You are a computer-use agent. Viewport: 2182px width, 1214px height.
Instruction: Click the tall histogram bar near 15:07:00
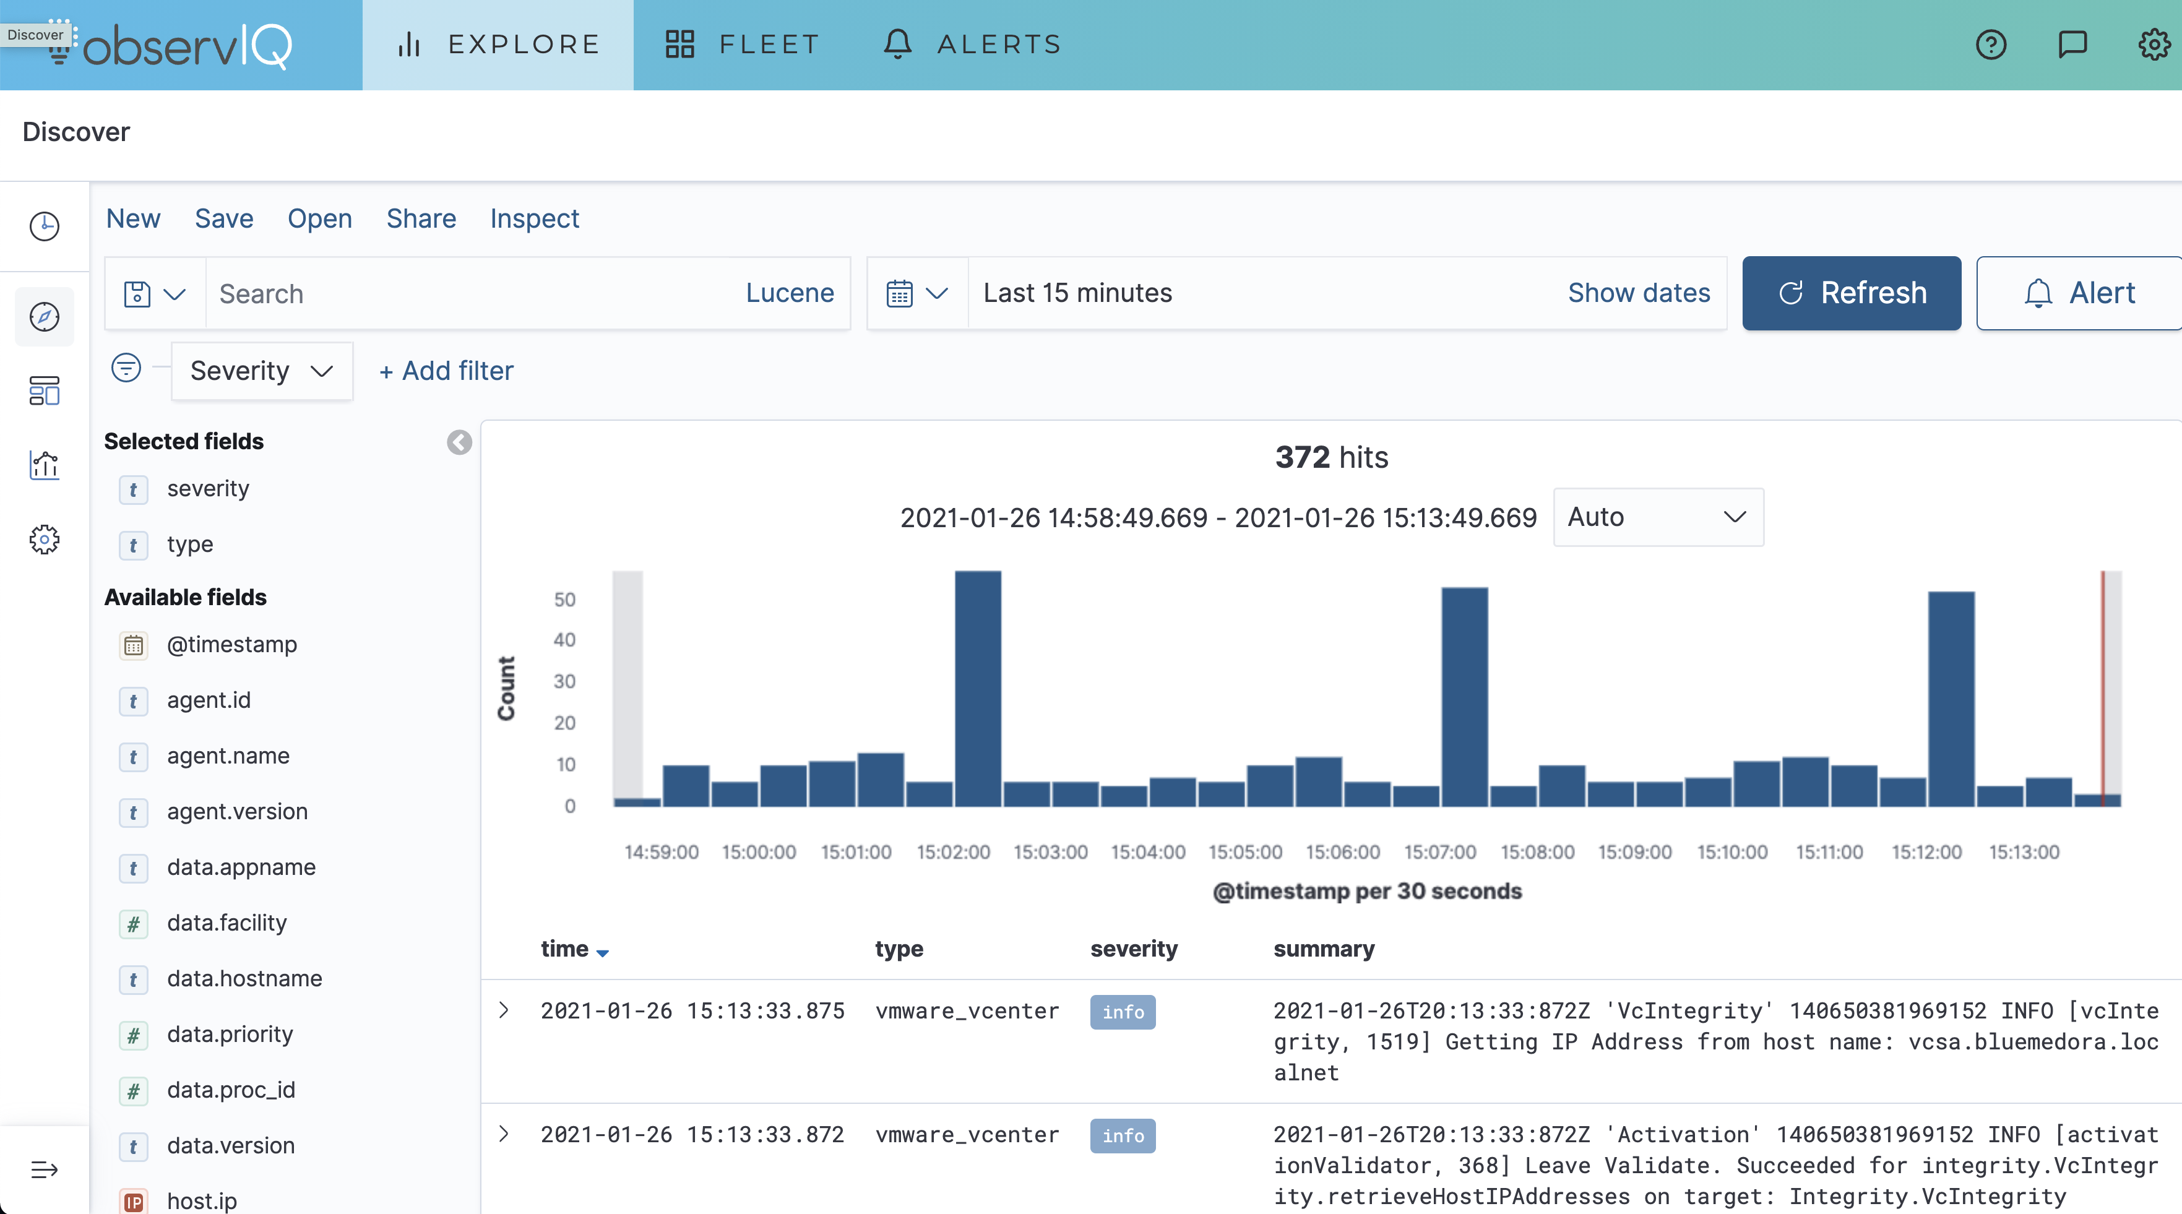click(x=1465, y=696)
